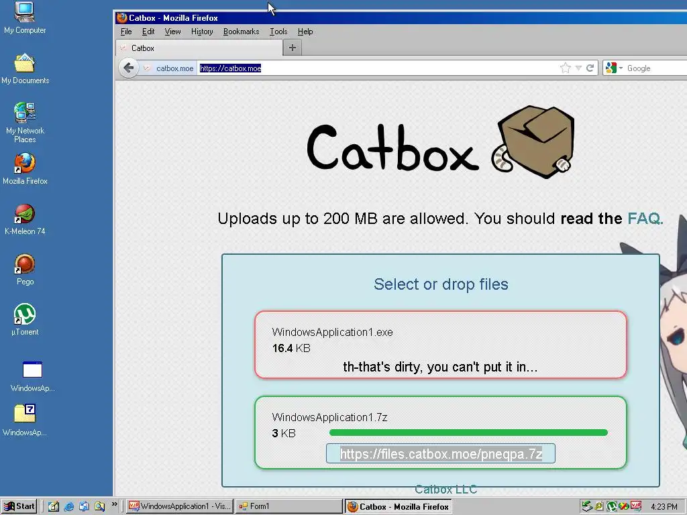Open URL history dropdown arrow

(x=578, y=68)
